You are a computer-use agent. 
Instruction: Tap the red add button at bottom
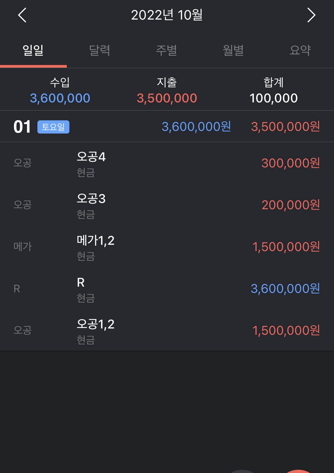(x=298, y=472)
